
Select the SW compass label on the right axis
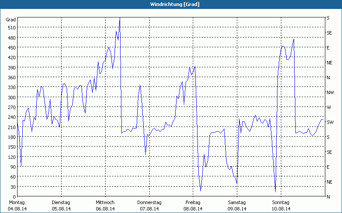[330, 122]
